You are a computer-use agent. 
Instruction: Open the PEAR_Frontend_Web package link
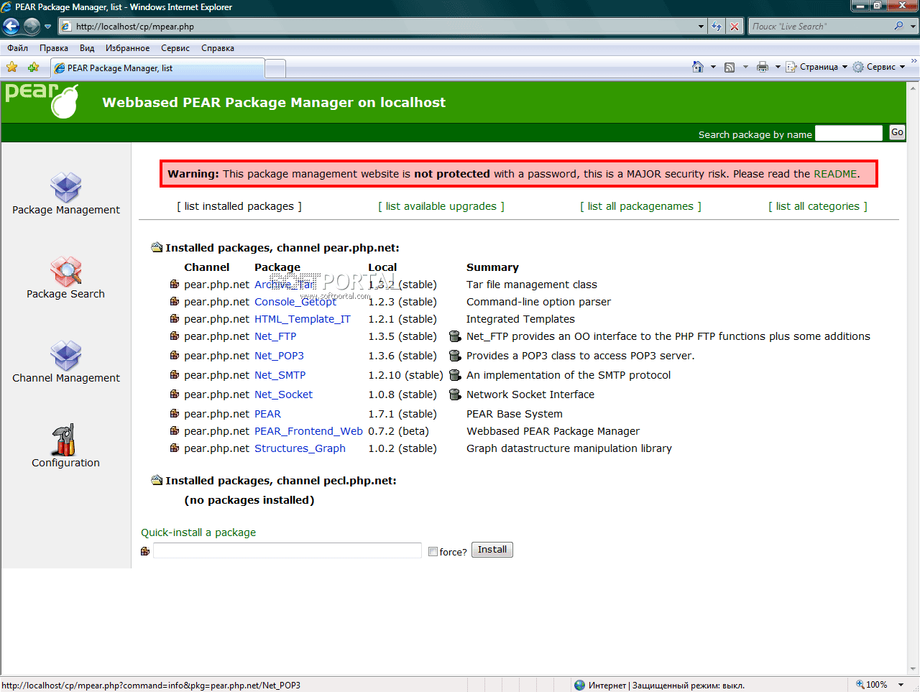click(x=308, y=431)
